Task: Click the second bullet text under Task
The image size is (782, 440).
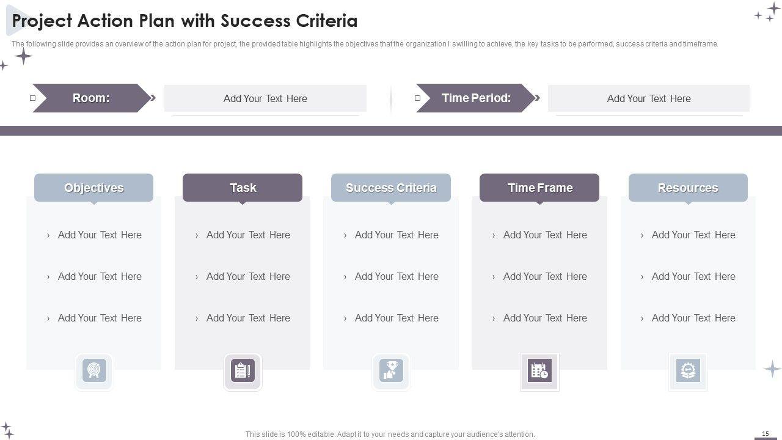Action: (x=248, y=276)
